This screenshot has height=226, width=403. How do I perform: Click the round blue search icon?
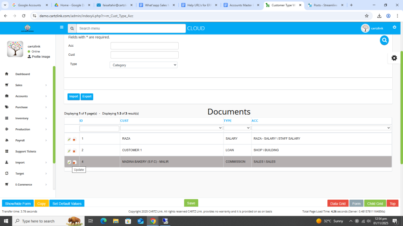coord(384,40)
